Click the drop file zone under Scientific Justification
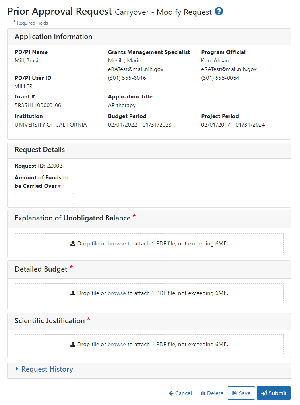The image size is (300, 405). 149,344
